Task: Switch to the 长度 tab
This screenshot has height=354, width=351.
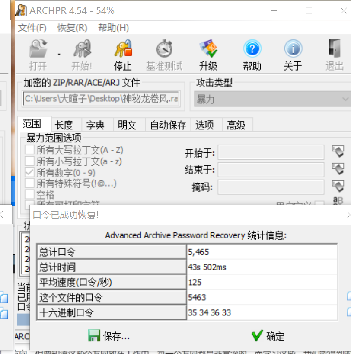Action: pyautogui.click(x=66, y=125)
